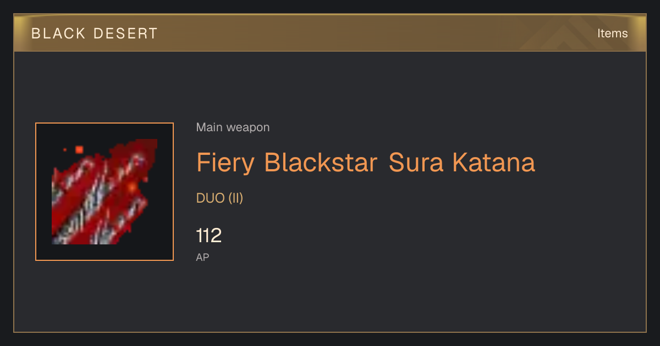Click the Fiery Blackstar Sura Katana item icon

105,192
